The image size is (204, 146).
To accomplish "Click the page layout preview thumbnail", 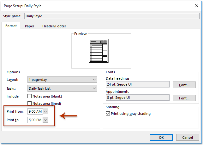I will pyautogui.click(x=99, y=51).
